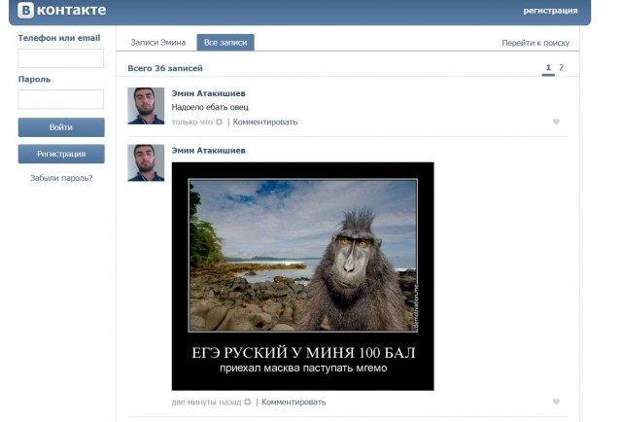Image resolution: width=622 pixels, height=422 pixels.
Task: Click the "Войти" button
Action: tap(61, 127)
